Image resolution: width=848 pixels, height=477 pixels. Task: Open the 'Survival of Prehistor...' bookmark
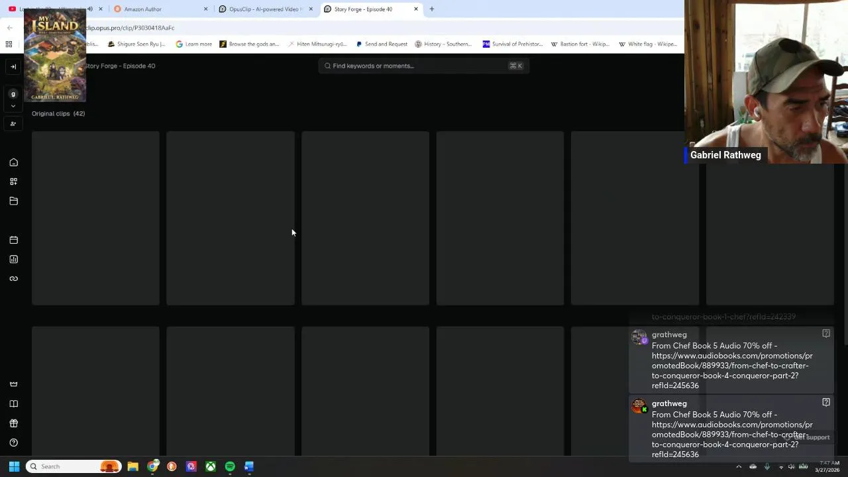point(512,44)
